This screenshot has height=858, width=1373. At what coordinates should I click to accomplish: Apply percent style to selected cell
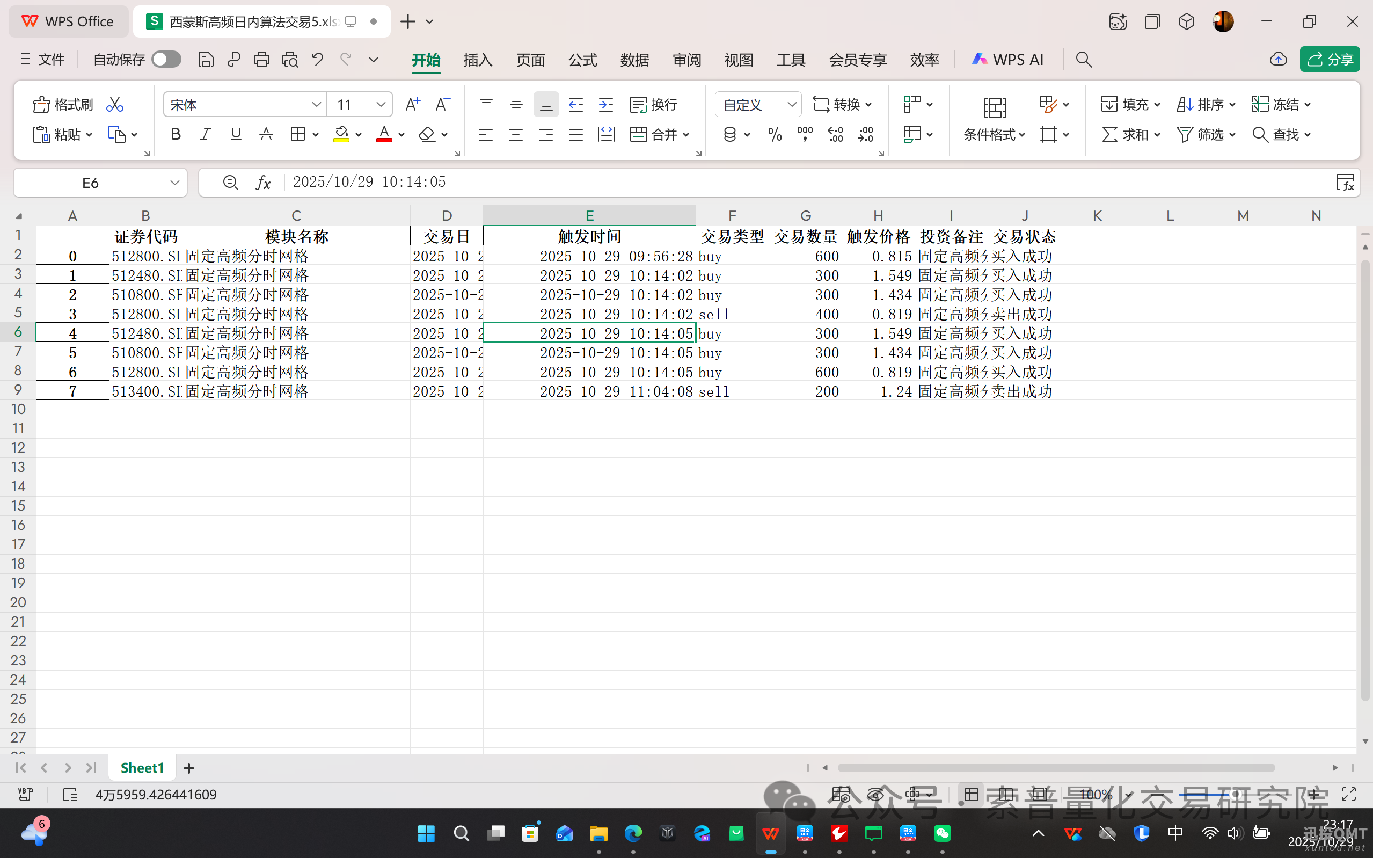775,134
